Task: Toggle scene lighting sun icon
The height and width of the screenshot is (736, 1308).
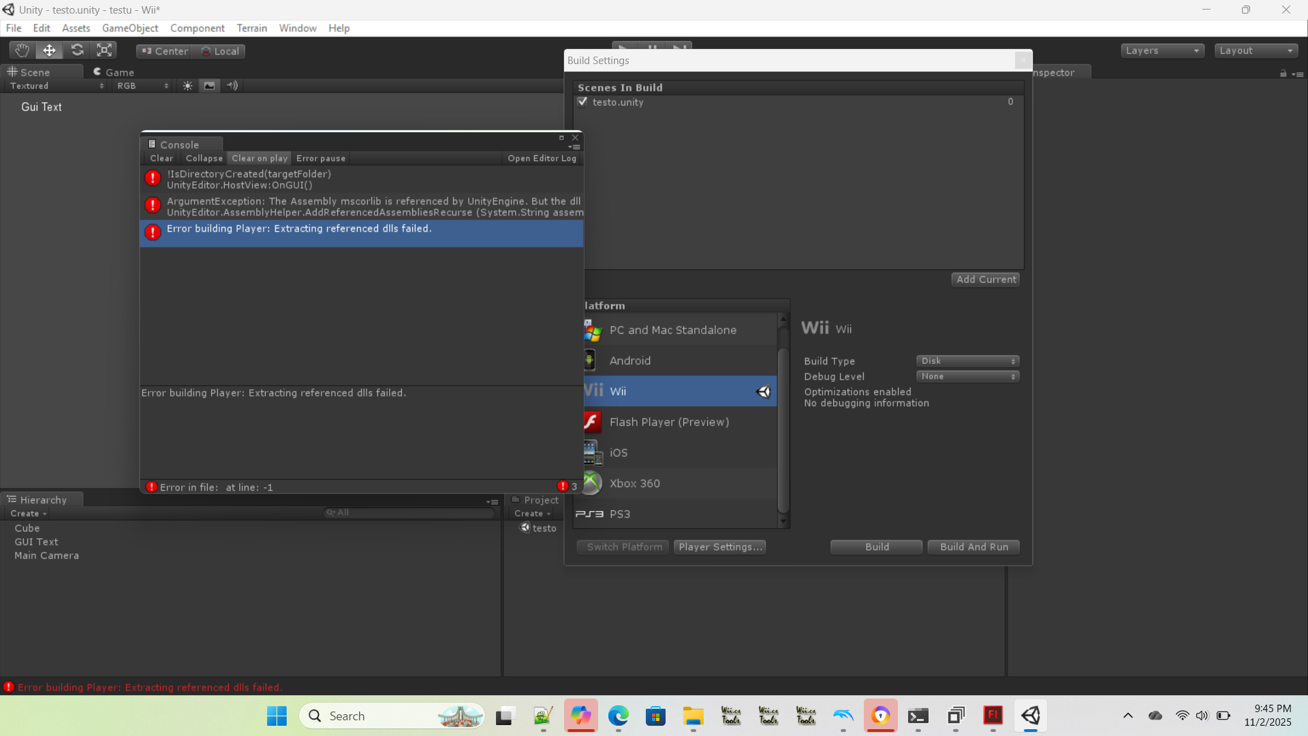Action: pyautogui.click(x=187, y=86)
